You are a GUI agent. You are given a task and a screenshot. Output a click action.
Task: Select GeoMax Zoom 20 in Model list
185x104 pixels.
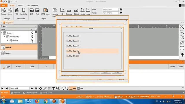(x=92, y=36)
